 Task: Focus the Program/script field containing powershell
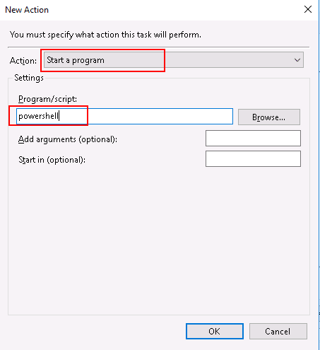[x=124, y=116]
